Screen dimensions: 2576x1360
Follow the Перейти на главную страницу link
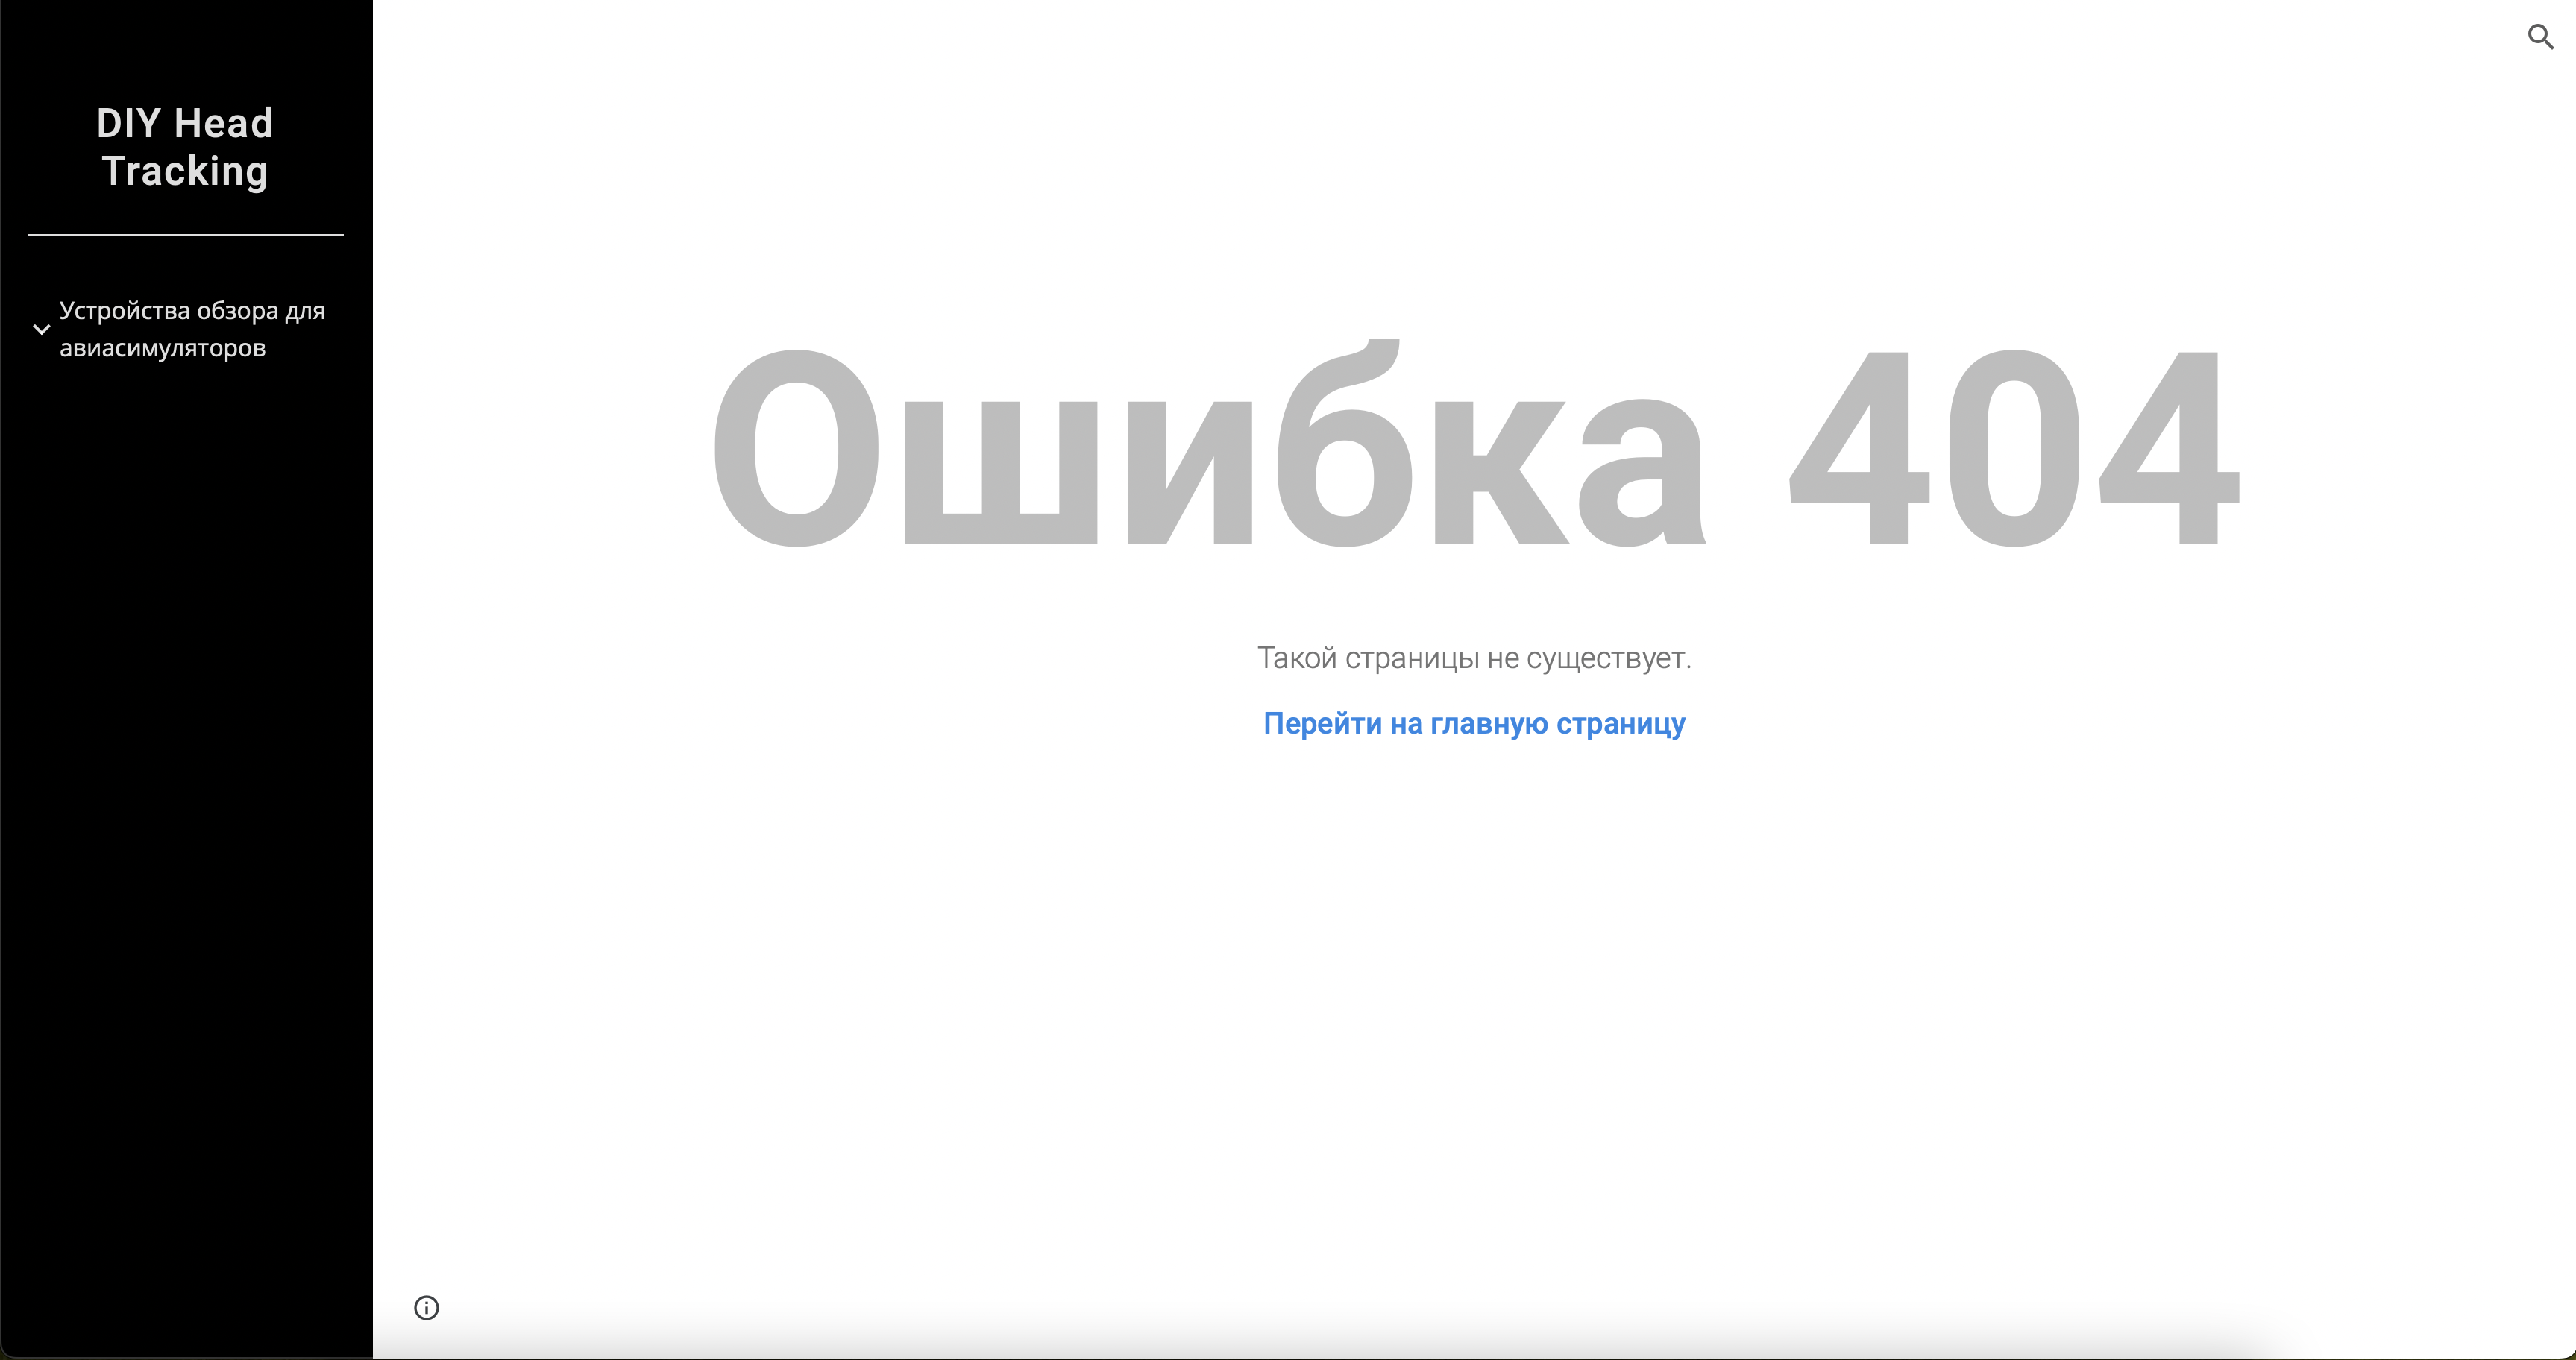point(1474,723)
